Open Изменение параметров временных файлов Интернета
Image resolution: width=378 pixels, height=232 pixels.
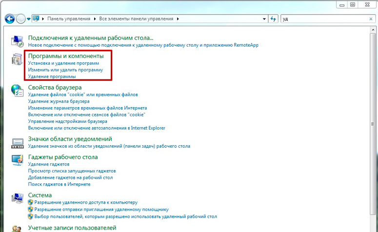tap(87, 108)
